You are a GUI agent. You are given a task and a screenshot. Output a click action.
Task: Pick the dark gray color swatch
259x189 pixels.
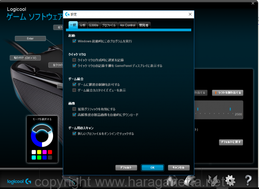click(50, 157)
